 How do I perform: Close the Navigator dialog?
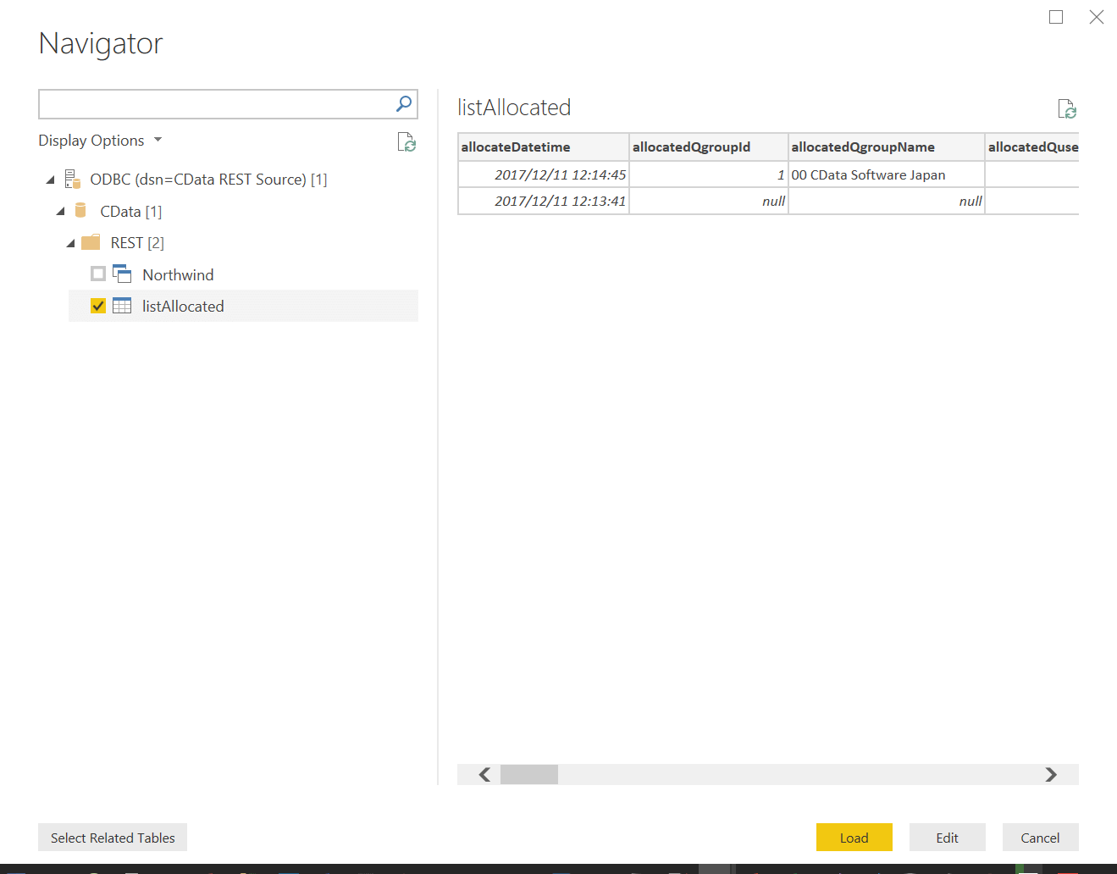tap(1097, 17)
